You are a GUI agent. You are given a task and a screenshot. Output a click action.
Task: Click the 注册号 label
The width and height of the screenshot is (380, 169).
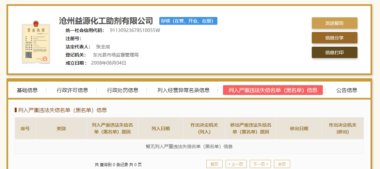tap(73, 38)
